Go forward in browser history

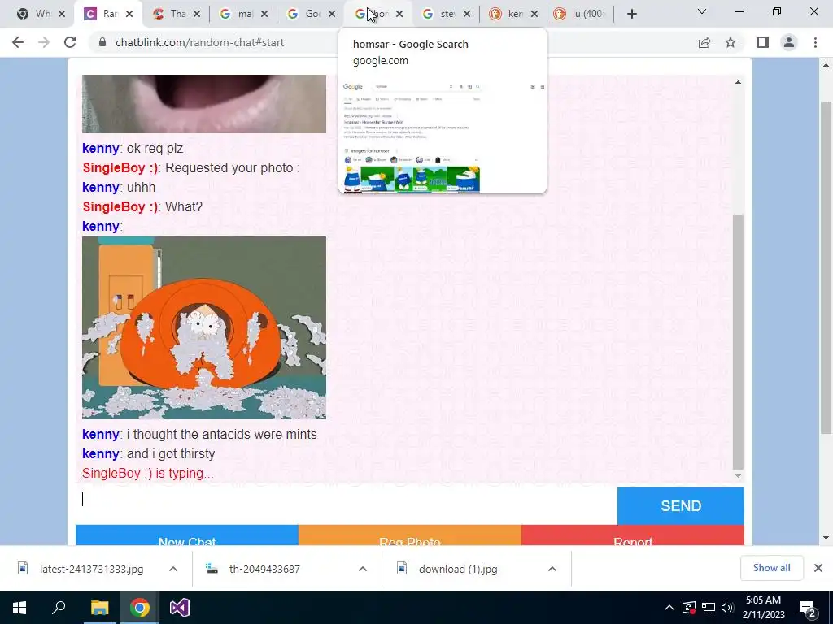tap(44, 42)
